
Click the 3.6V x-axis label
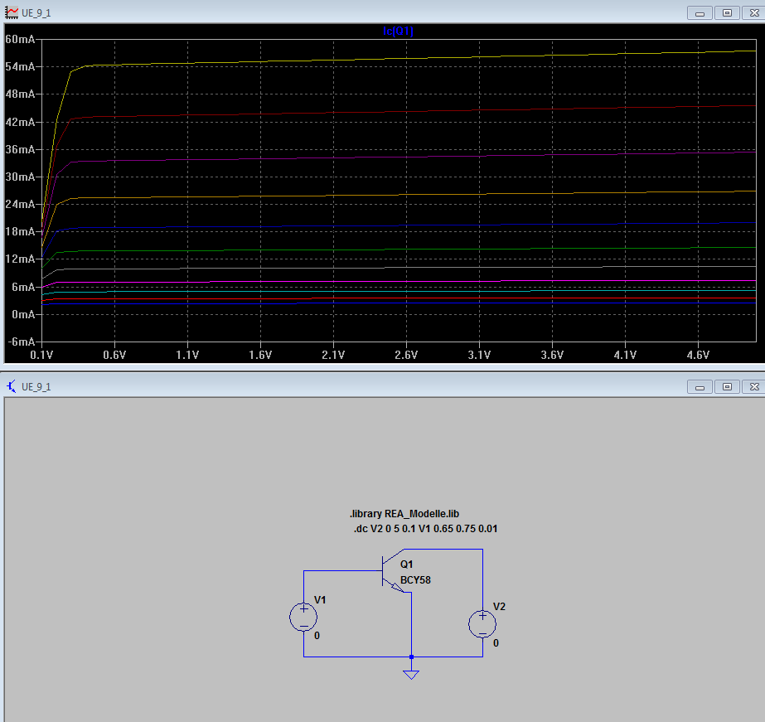tap(552, 355)
